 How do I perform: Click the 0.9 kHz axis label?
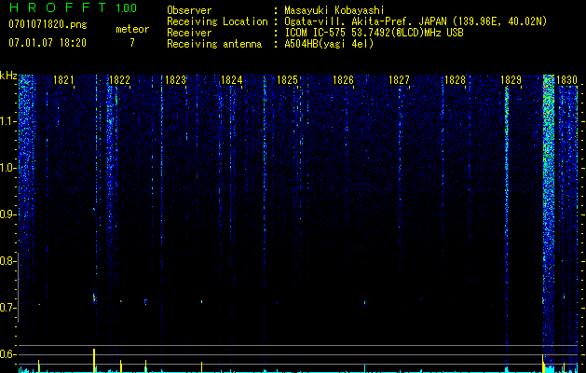tap(7, 214)
